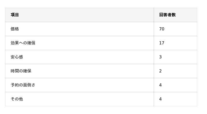Image resolution: width=207 pixels, height=114 pixels.
Task: Select the 価格 cell
Action: click(x=15, y=29)
